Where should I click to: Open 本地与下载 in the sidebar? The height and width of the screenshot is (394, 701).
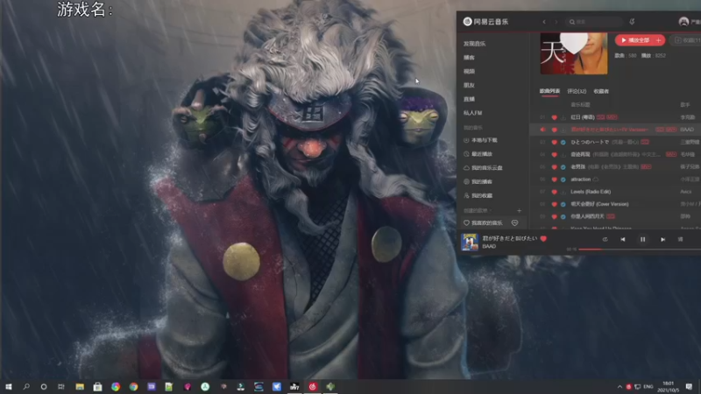pos(480,140)
